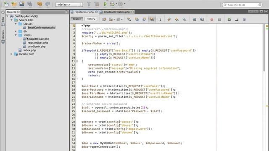Viewport: 269px width, 151px height.
Task: Click the Debug Project icon
Action: click(x=112, y=4)
